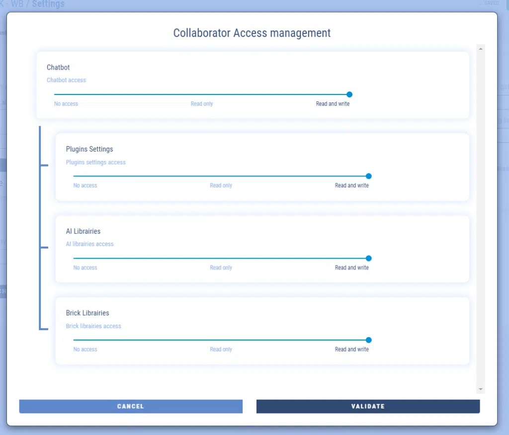Click 'No access' label under AI Librairies slider

pyautogui.click(x=85, y=267)
